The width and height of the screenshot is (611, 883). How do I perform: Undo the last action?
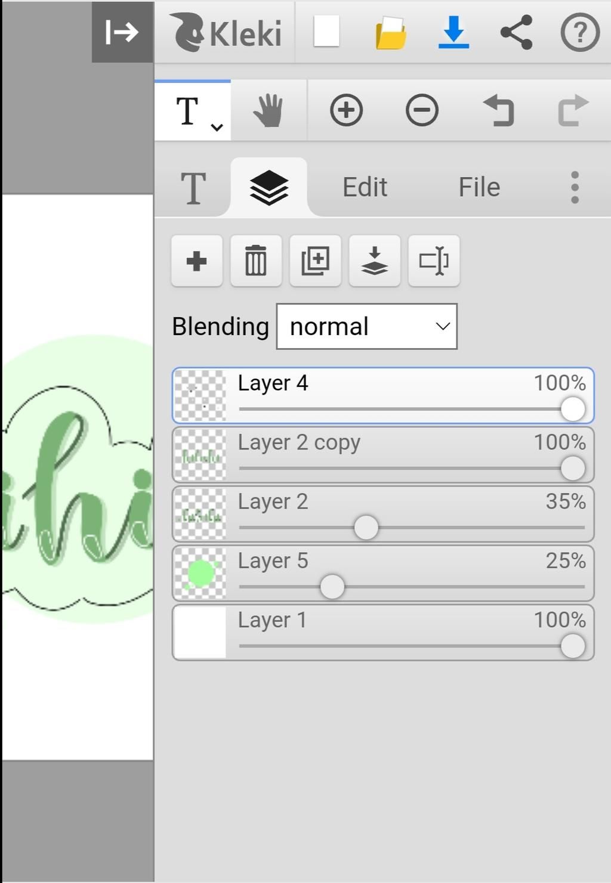click(x=498, y=111)
